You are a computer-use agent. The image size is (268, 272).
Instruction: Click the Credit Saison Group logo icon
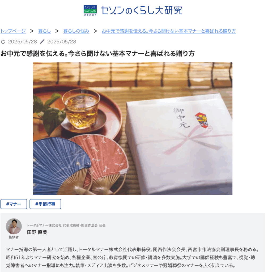point(90,11)
